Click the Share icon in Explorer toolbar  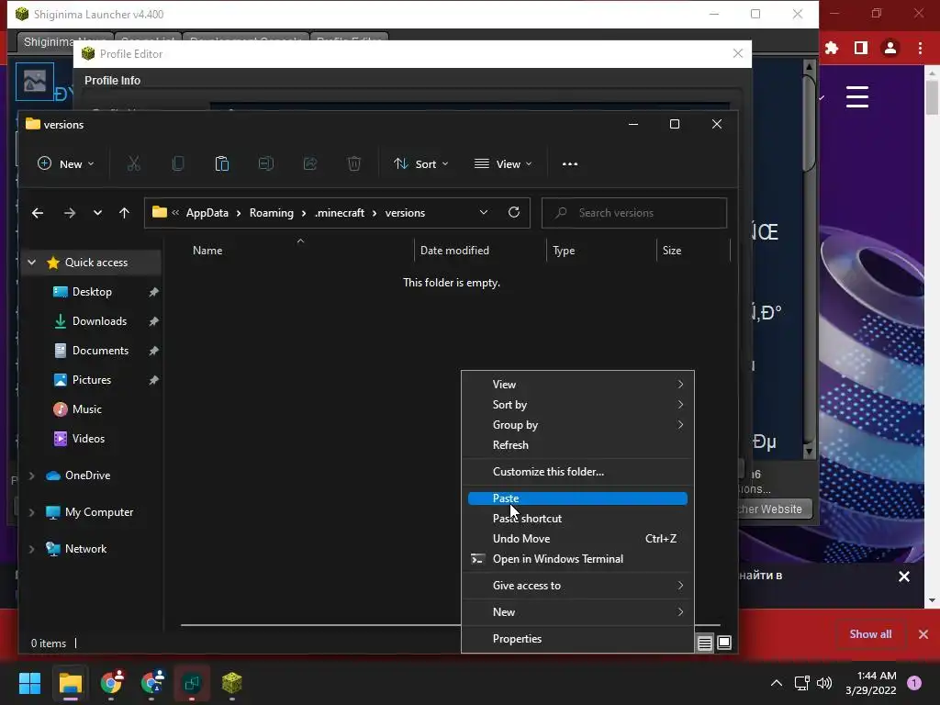pos(310,163)
